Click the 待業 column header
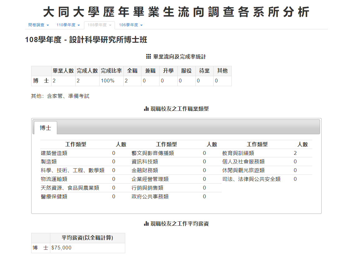The width and height of the screenshot is (356, 261). pos(204,71)
